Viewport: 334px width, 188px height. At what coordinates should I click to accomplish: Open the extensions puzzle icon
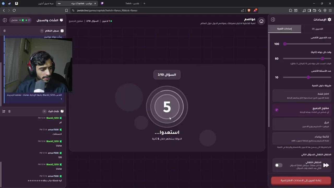pyautogui.click(x=290, y=10)
